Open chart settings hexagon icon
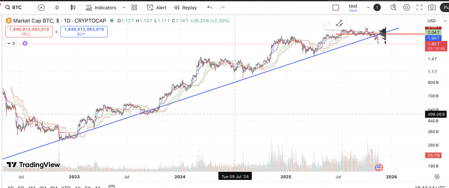This screenshot has height=188, width=449. point(406,8)
